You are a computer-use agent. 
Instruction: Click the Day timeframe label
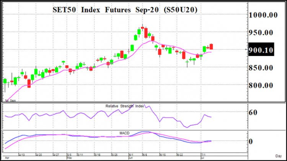coord(279,156)
